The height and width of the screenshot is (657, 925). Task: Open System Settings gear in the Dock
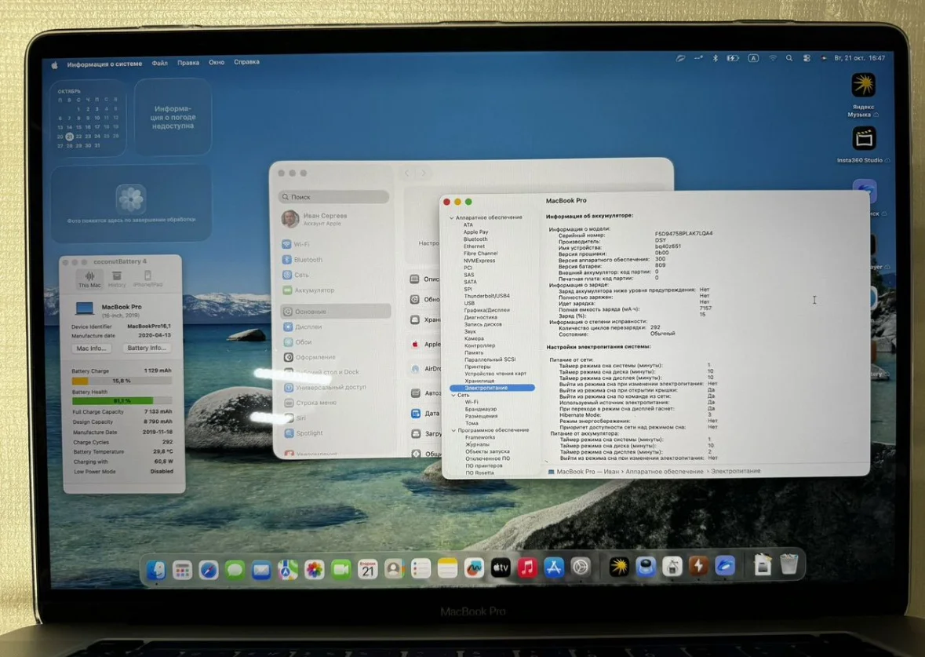tap(581, 568)
